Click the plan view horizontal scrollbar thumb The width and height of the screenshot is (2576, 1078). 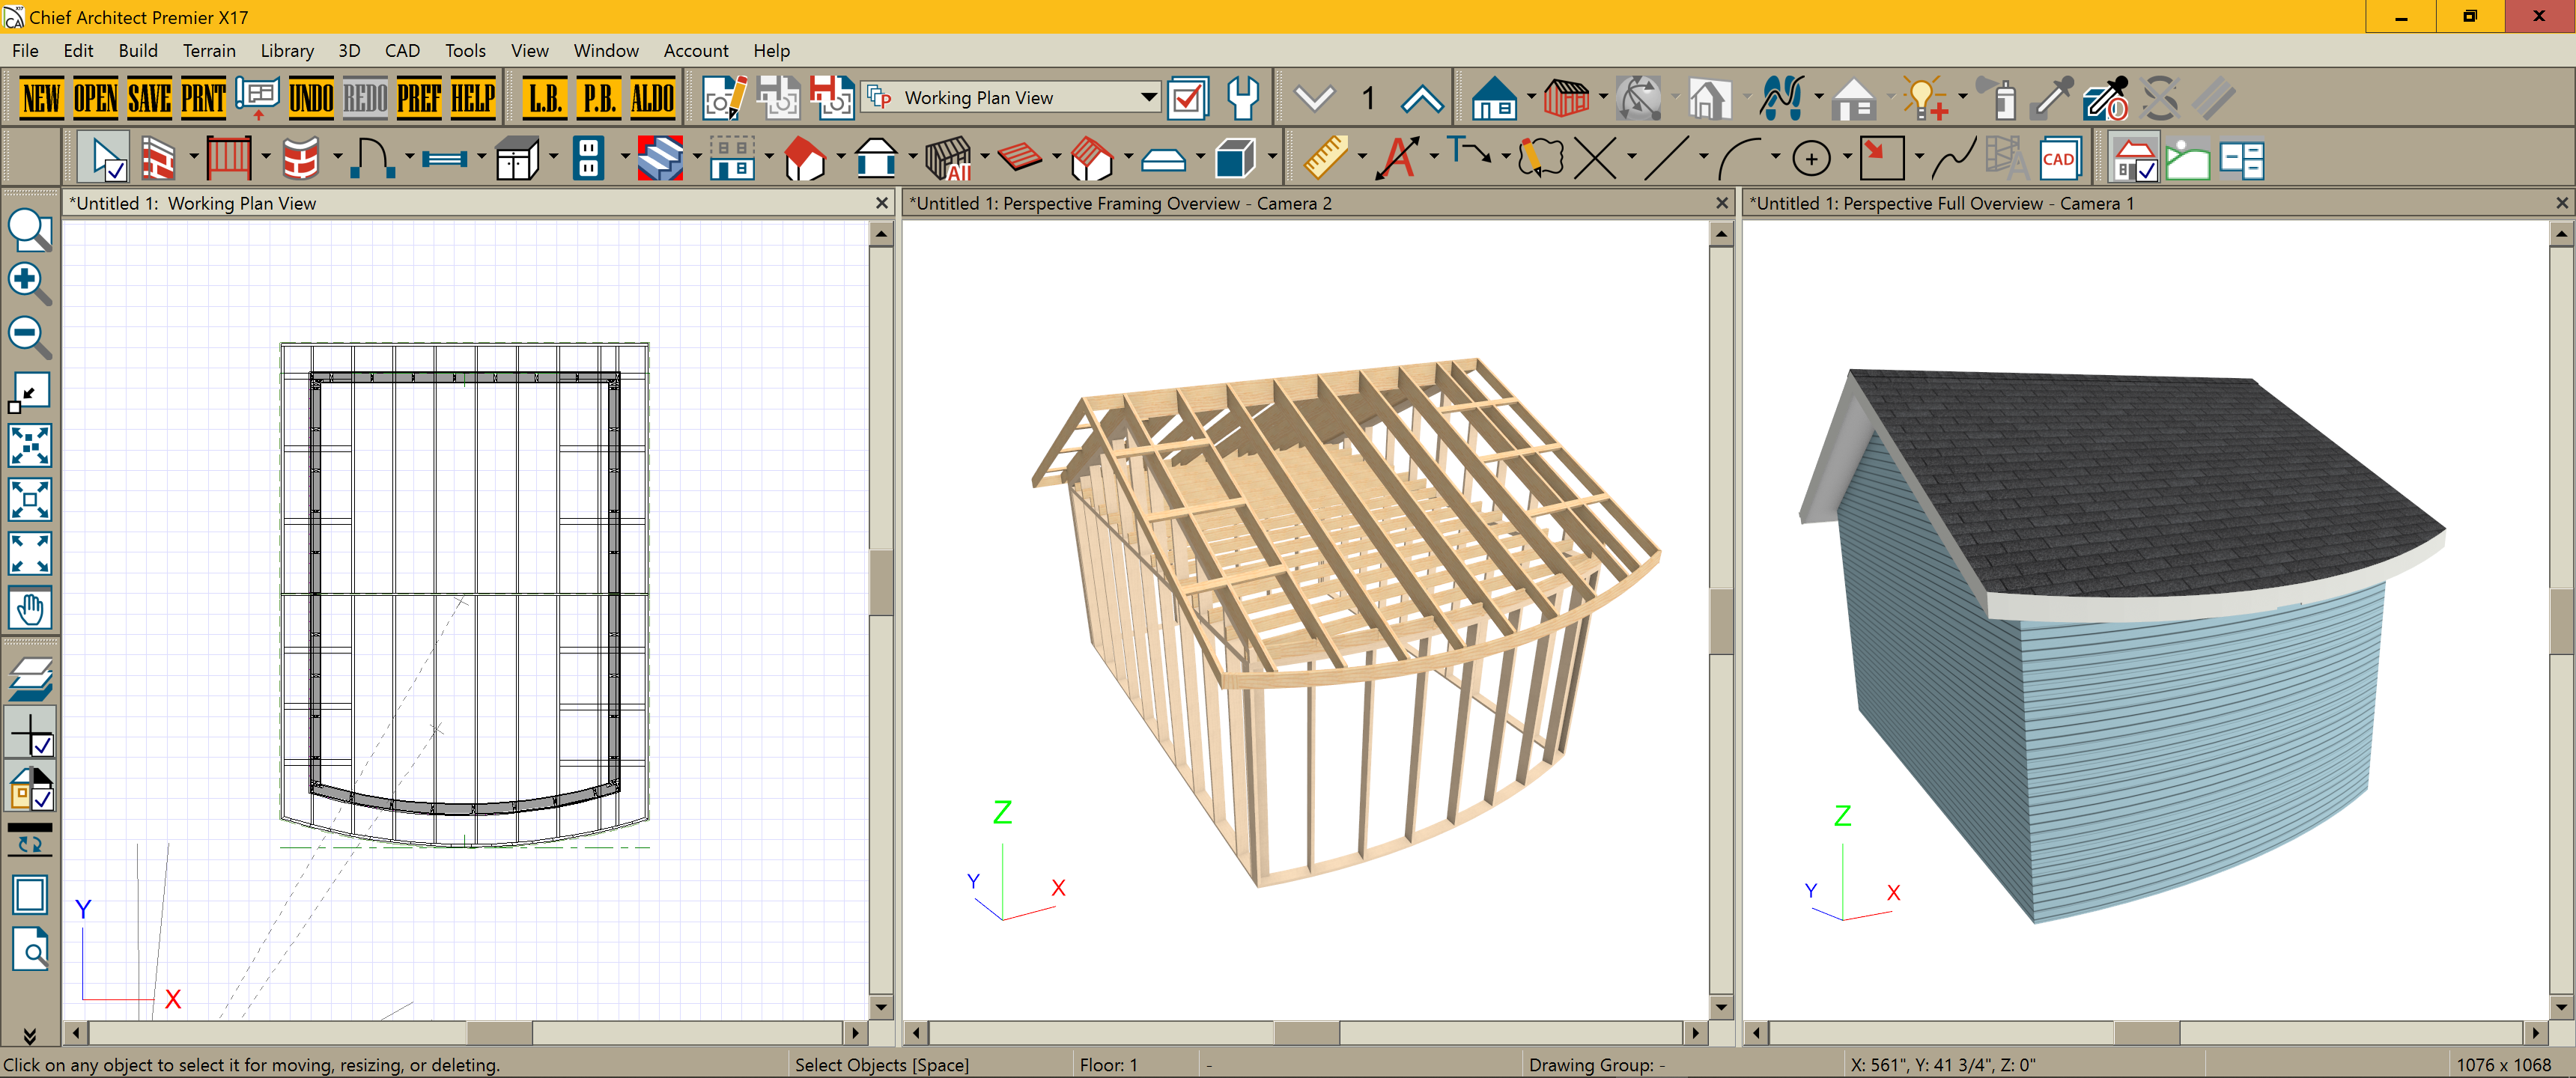(499, 1031)
